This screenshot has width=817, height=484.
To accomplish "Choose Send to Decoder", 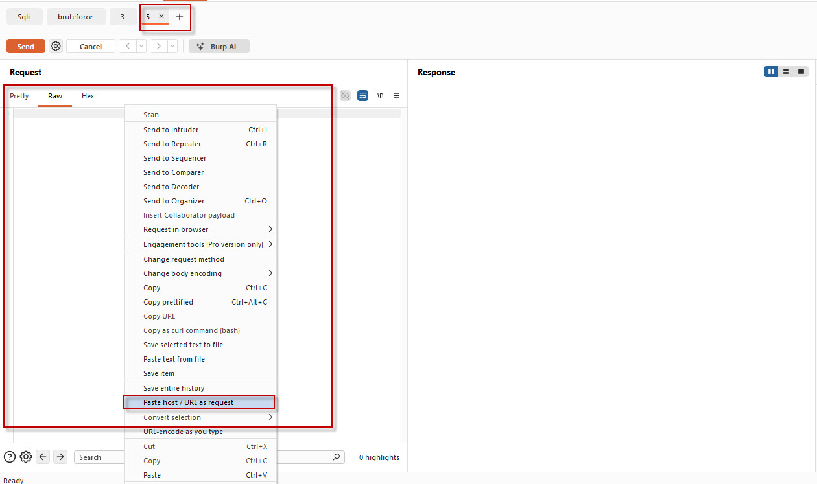I will [200, 187].
